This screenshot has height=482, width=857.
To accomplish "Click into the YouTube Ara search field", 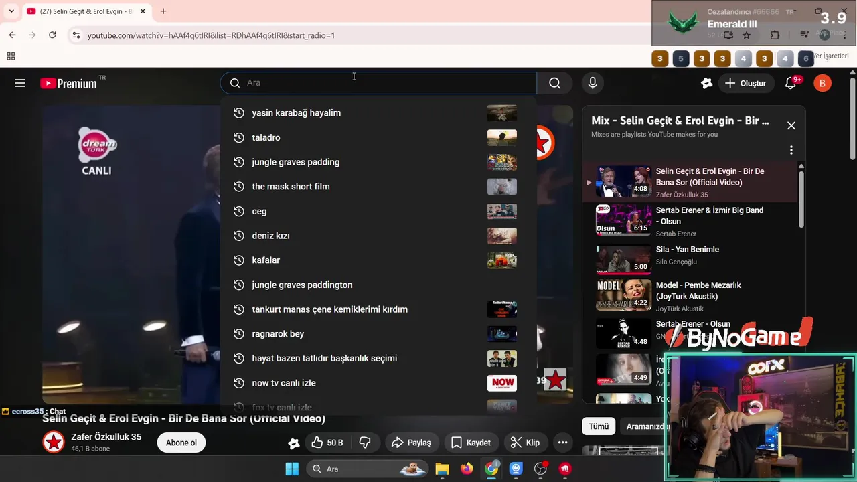I will [378, 83].
